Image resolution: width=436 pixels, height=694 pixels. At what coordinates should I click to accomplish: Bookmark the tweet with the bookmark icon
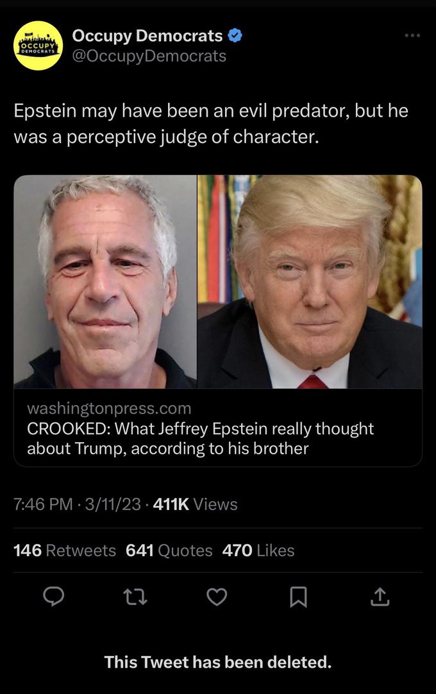click(x=298, y=597)
